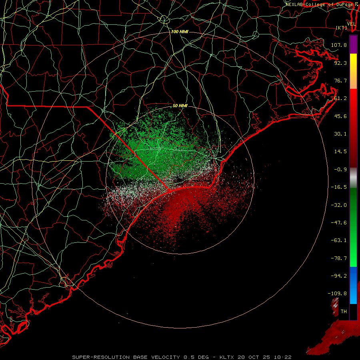Viewport: 360px width, 360px height.
Task: Click the -94.2 value on velocity scale
Action: [339, 276]
